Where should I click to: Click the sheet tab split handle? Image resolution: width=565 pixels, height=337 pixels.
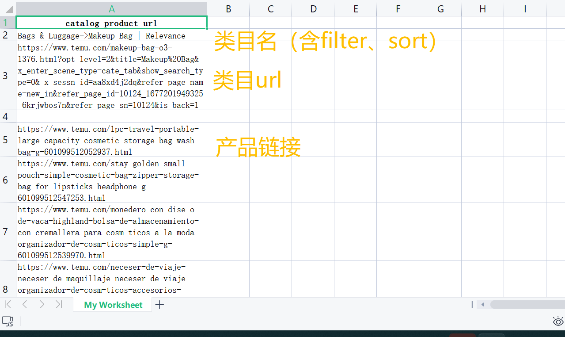pos(472,304)
